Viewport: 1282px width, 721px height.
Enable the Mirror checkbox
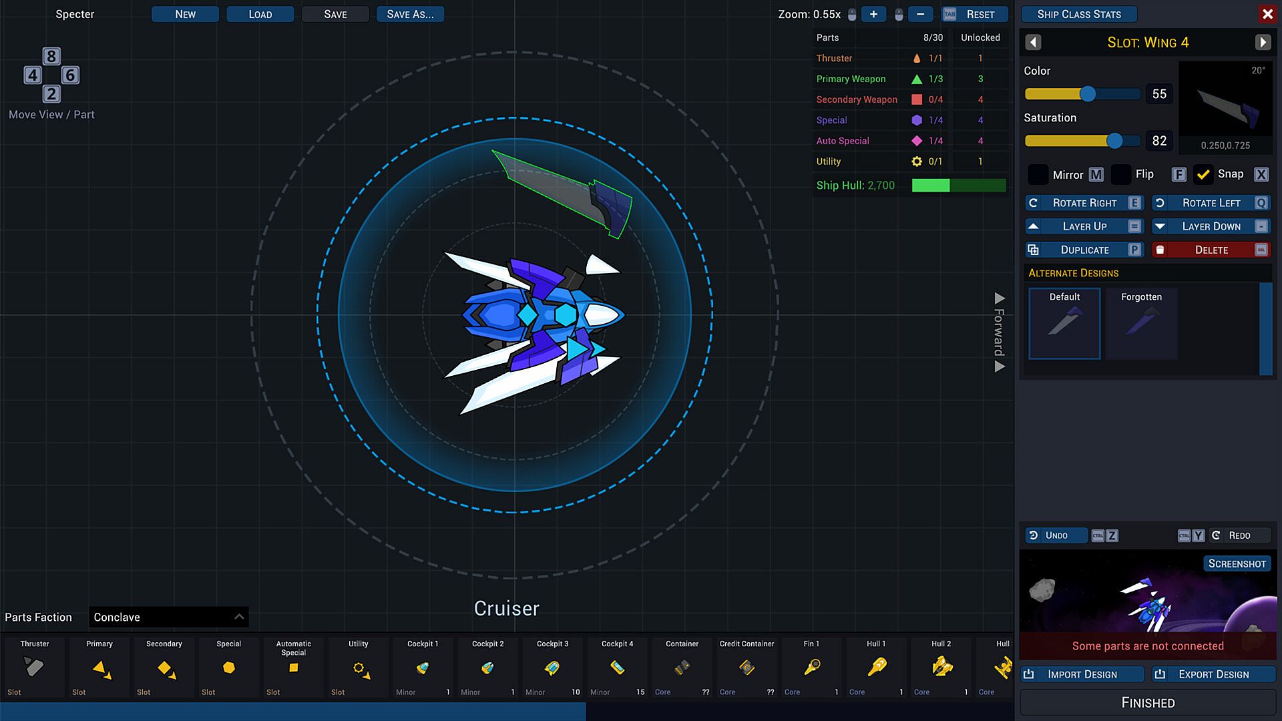[x=1038, y=175]
